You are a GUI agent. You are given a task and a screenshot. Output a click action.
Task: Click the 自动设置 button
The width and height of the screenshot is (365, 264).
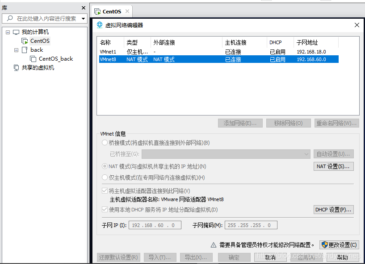pos(334,154)
